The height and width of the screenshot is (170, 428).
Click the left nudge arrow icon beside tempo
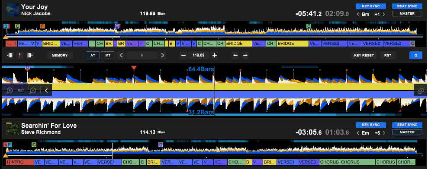(235, 55)
